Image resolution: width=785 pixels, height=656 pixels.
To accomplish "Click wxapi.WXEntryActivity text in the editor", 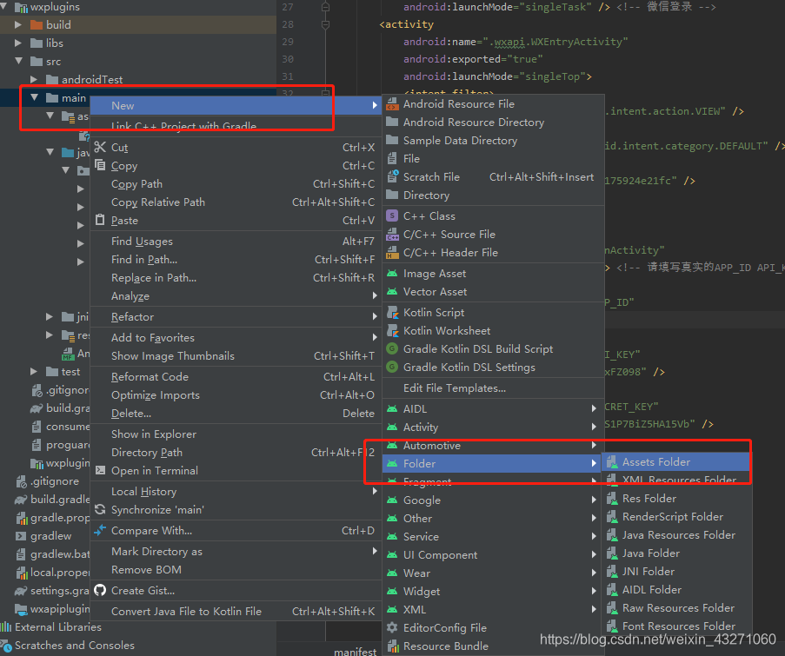I will pyautogui.click(x=558, y=42).
